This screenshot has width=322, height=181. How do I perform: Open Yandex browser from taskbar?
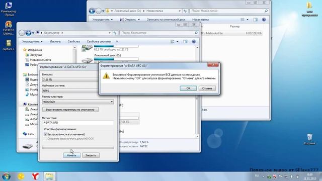[x=35, y=176]
